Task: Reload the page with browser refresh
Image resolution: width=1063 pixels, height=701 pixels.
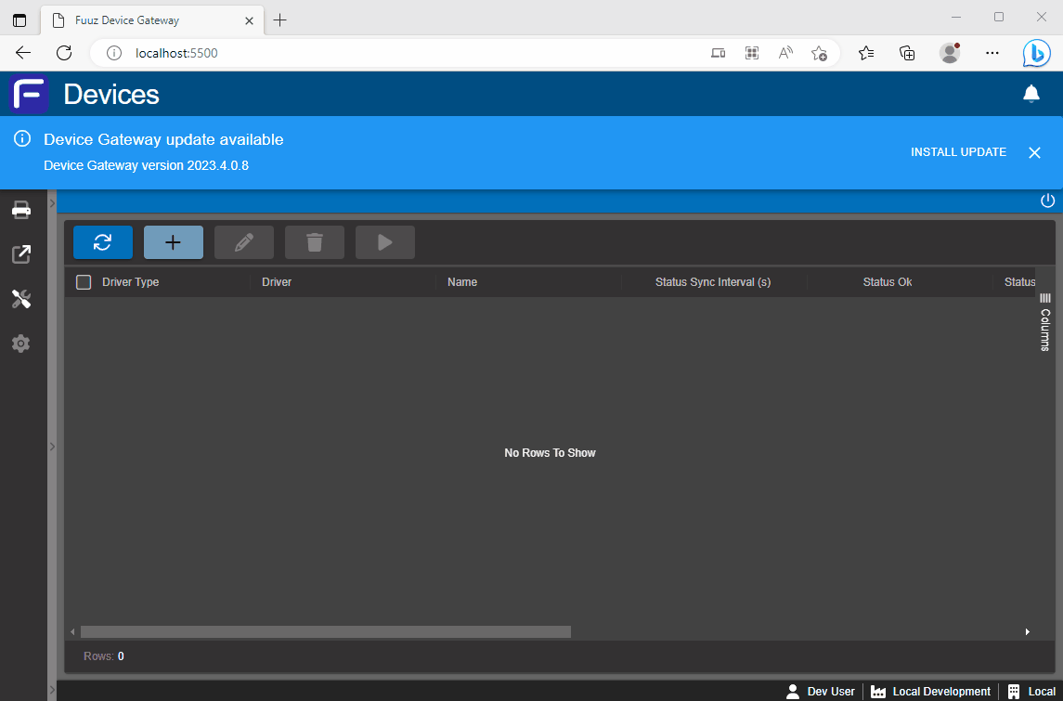Action: tap(64, 53)
